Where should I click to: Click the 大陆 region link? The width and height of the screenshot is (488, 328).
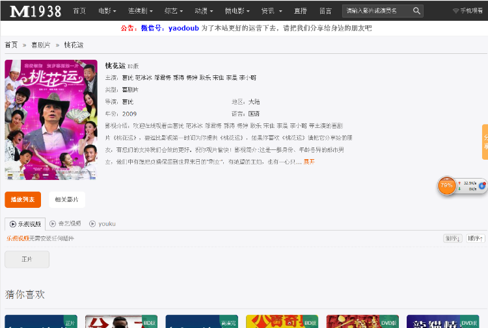[x=254, y=102]
